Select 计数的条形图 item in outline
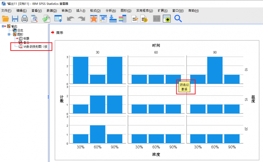Image resolution: width=263 pixels, height=162 pixels. pos(35,47)
